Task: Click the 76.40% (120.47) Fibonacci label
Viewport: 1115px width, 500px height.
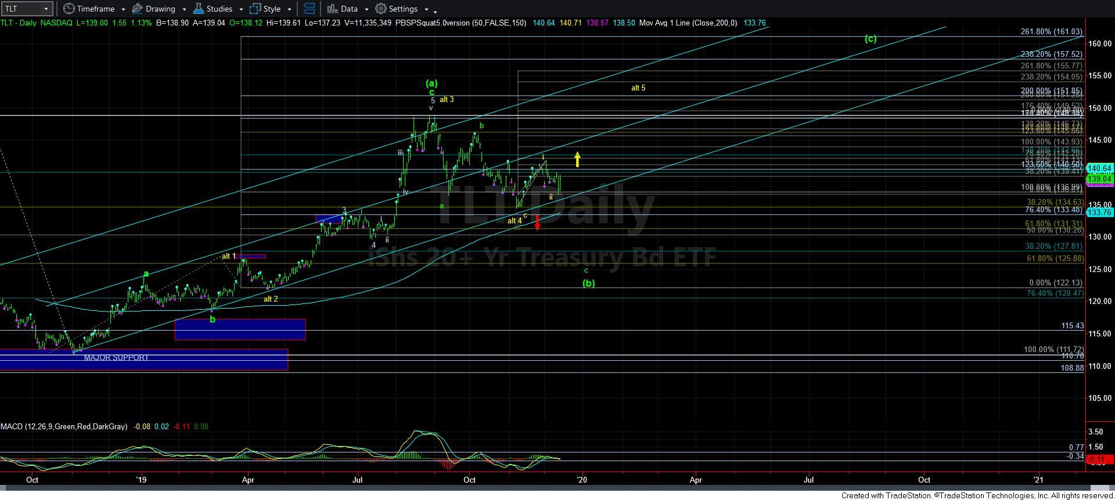Action: pyautogui.click(x=1055, y=294)
